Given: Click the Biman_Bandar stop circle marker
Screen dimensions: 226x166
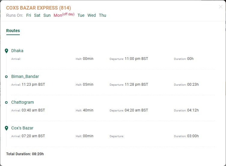Looking at the screenshot, I should [6, 77].
